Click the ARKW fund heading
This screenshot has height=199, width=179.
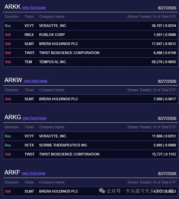click(x=13, y=80)
